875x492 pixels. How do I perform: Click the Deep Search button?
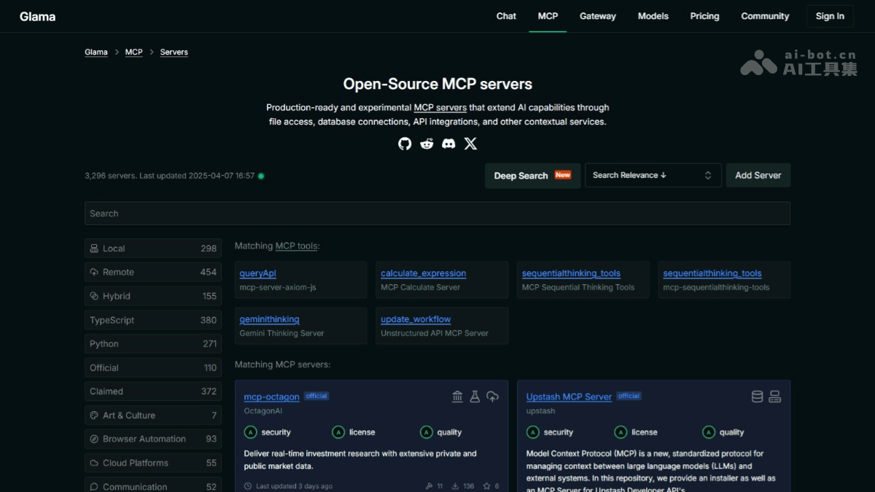click(532, 175)
